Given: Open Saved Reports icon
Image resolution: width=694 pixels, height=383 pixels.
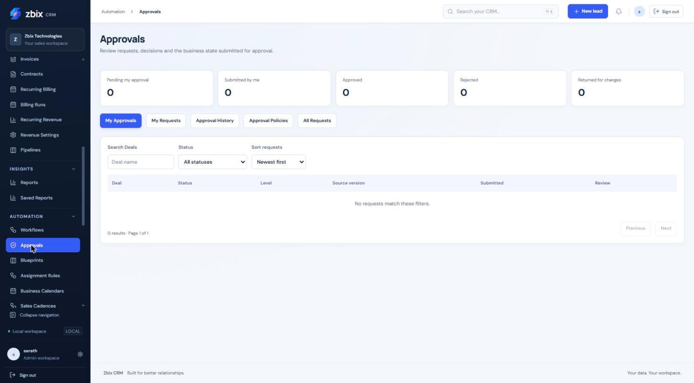Looking at the screenshot, I should coord(13,198).
